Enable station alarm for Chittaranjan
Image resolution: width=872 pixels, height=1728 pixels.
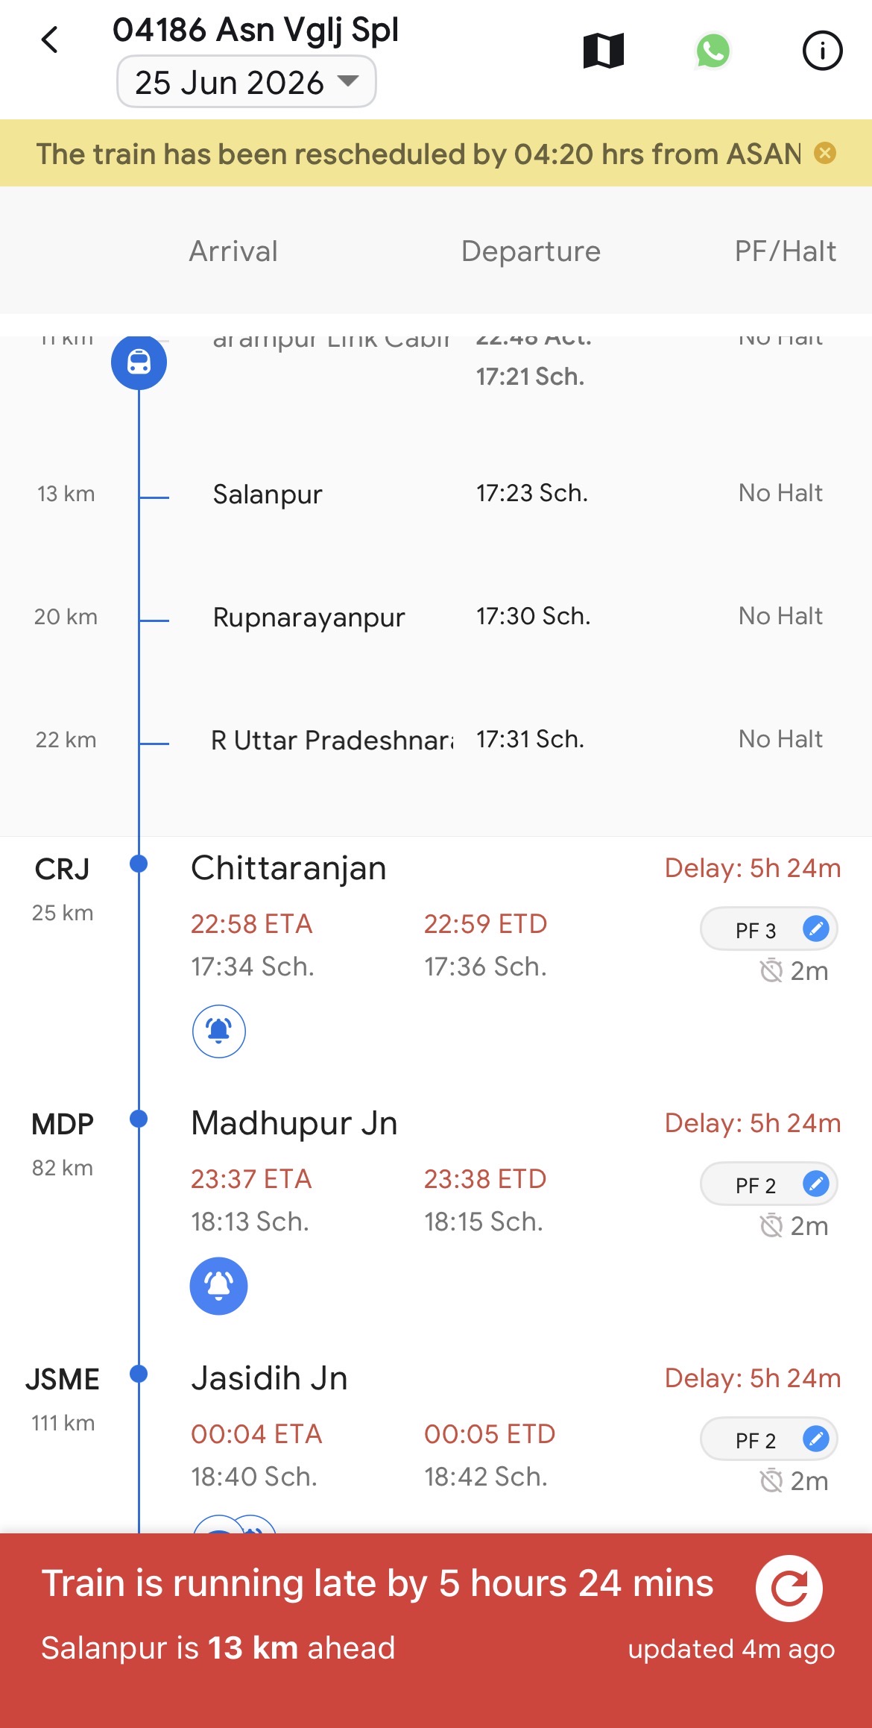pos(219,1031)
